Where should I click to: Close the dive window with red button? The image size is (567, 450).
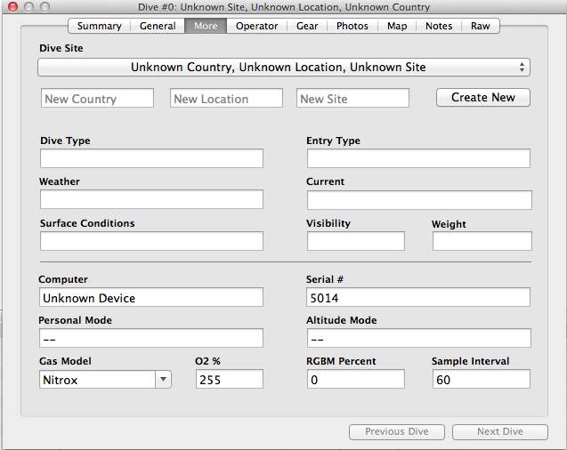[12, 7]
